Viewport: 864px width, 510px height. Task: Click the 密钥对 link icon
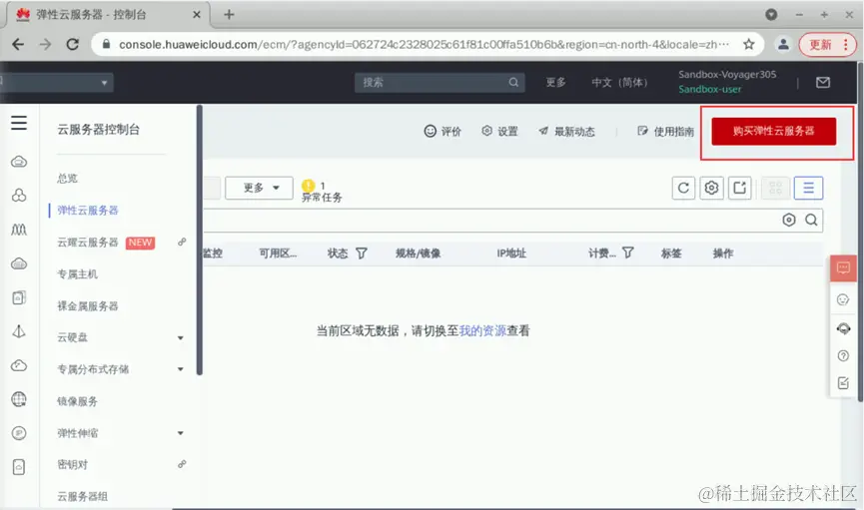click(x=182, y=464)
